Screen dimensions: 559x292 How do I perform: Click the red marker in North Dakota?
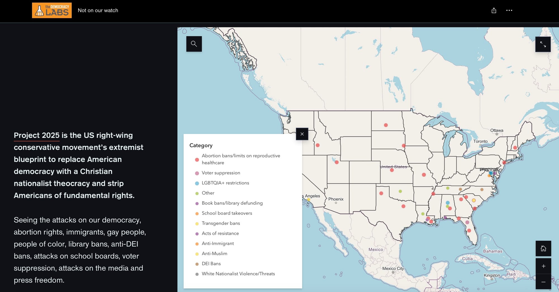386,125
